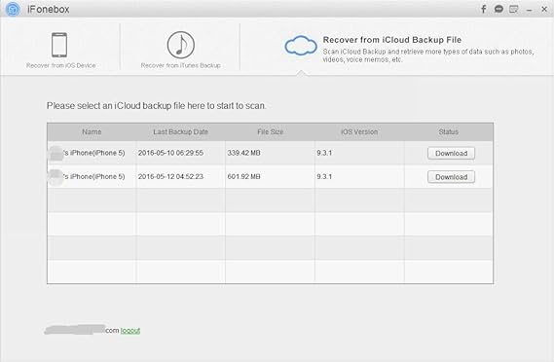Select the iPhone device icon
This screenshot has height=362, width=554.
point(59,45)
